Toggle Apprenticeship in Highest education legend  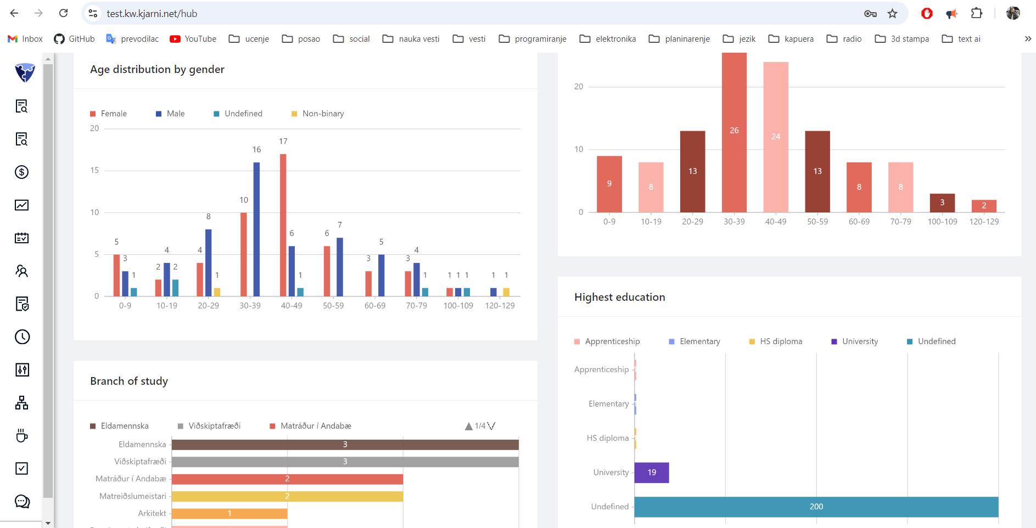point(607,341)
